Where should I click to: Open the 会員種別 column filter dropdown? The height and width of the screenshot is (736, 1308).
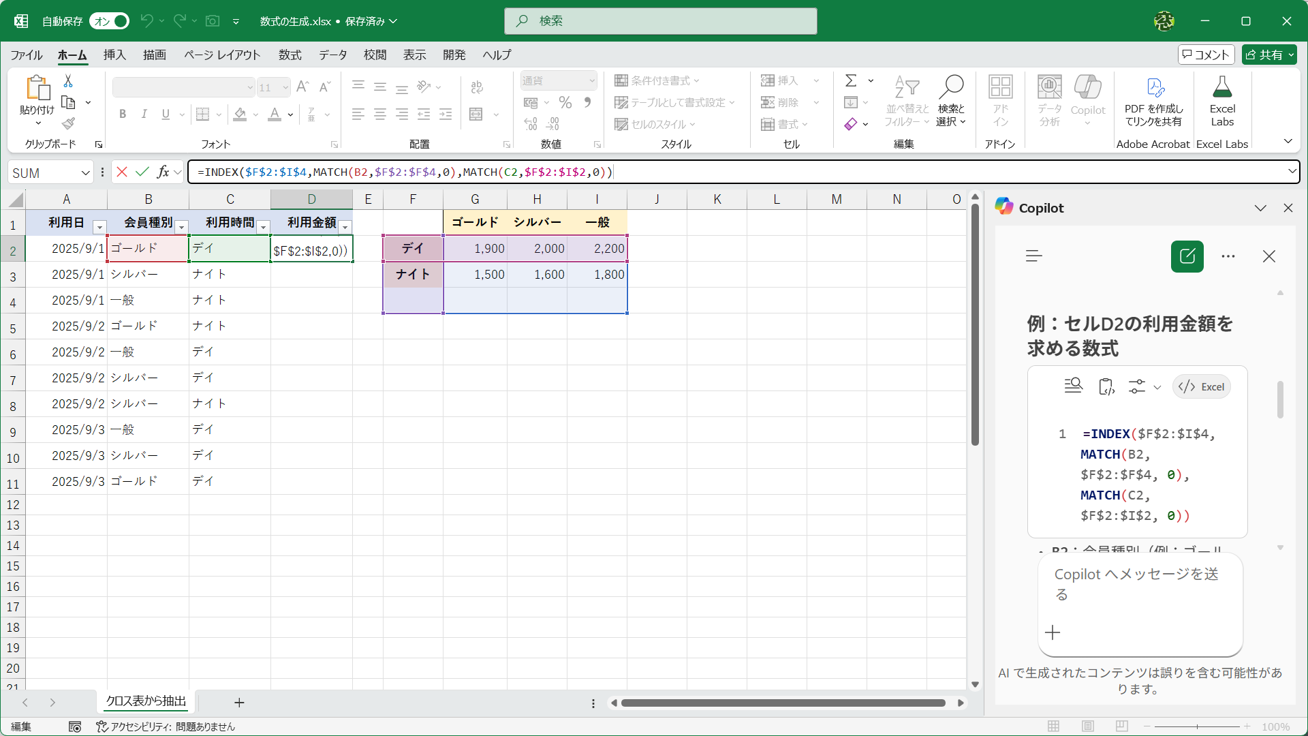pos(182,227)
